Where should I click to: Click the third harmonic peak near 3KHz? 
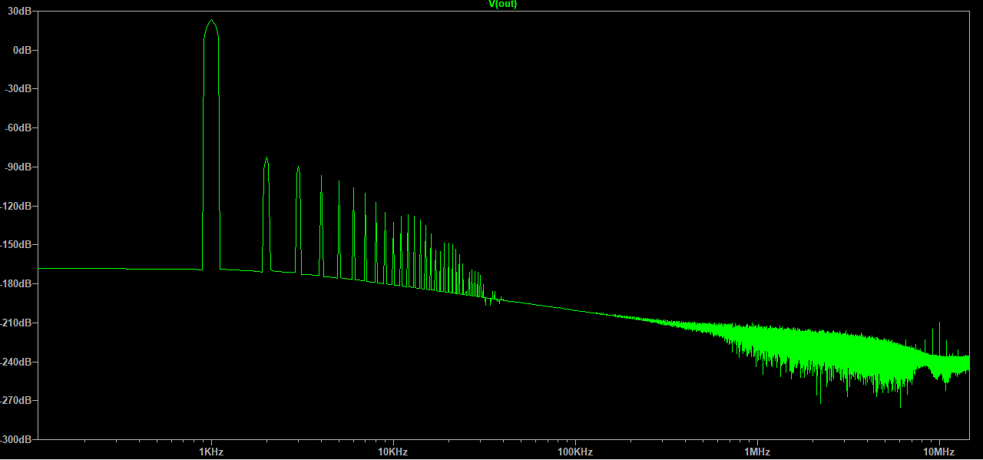[299, 167]
